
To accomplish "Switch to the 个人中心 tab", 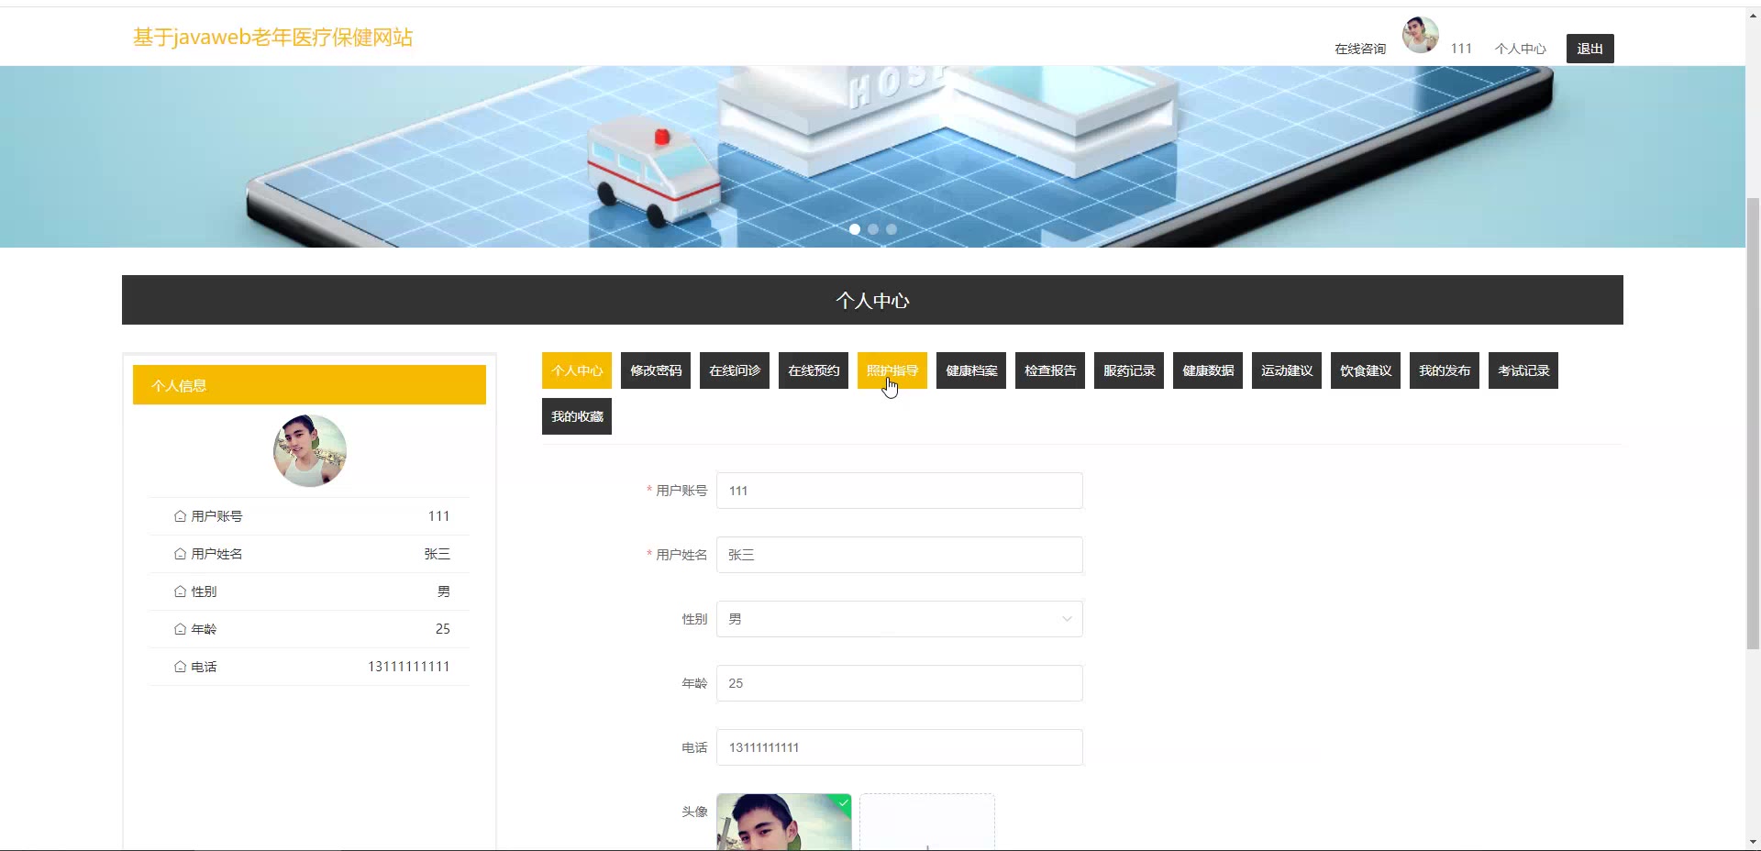I will 577,370.
